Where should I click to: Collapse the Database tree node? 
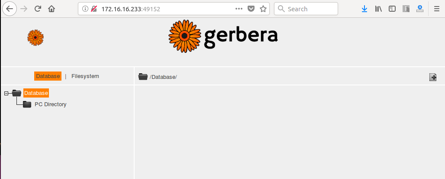[6, 93]
